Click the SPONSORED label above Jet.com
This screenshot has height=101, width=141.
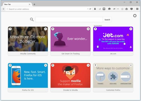[x=98, y=26]
